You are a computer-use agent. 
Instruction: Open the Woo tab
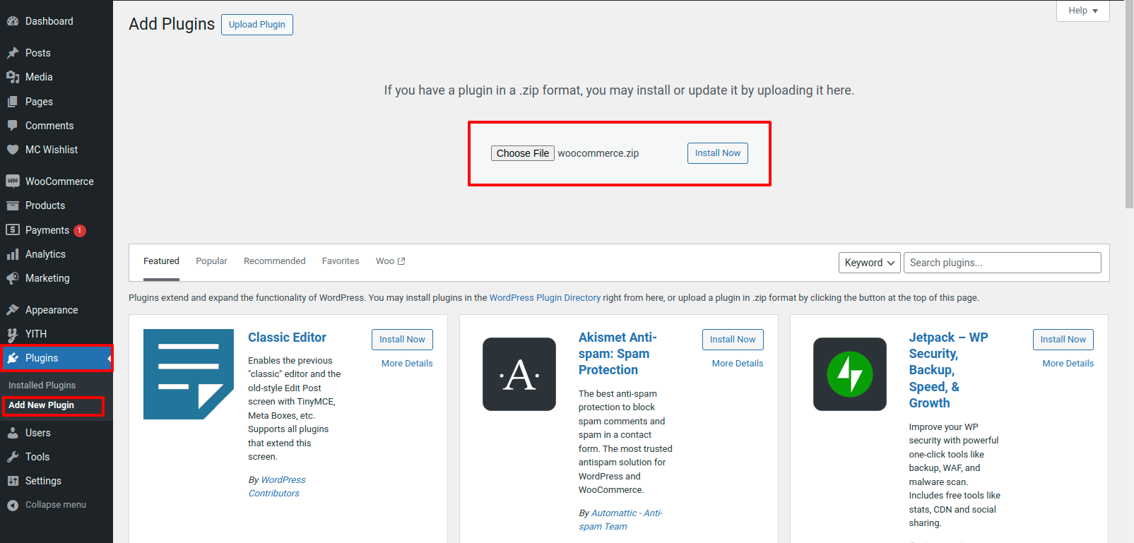coord(390,261)
